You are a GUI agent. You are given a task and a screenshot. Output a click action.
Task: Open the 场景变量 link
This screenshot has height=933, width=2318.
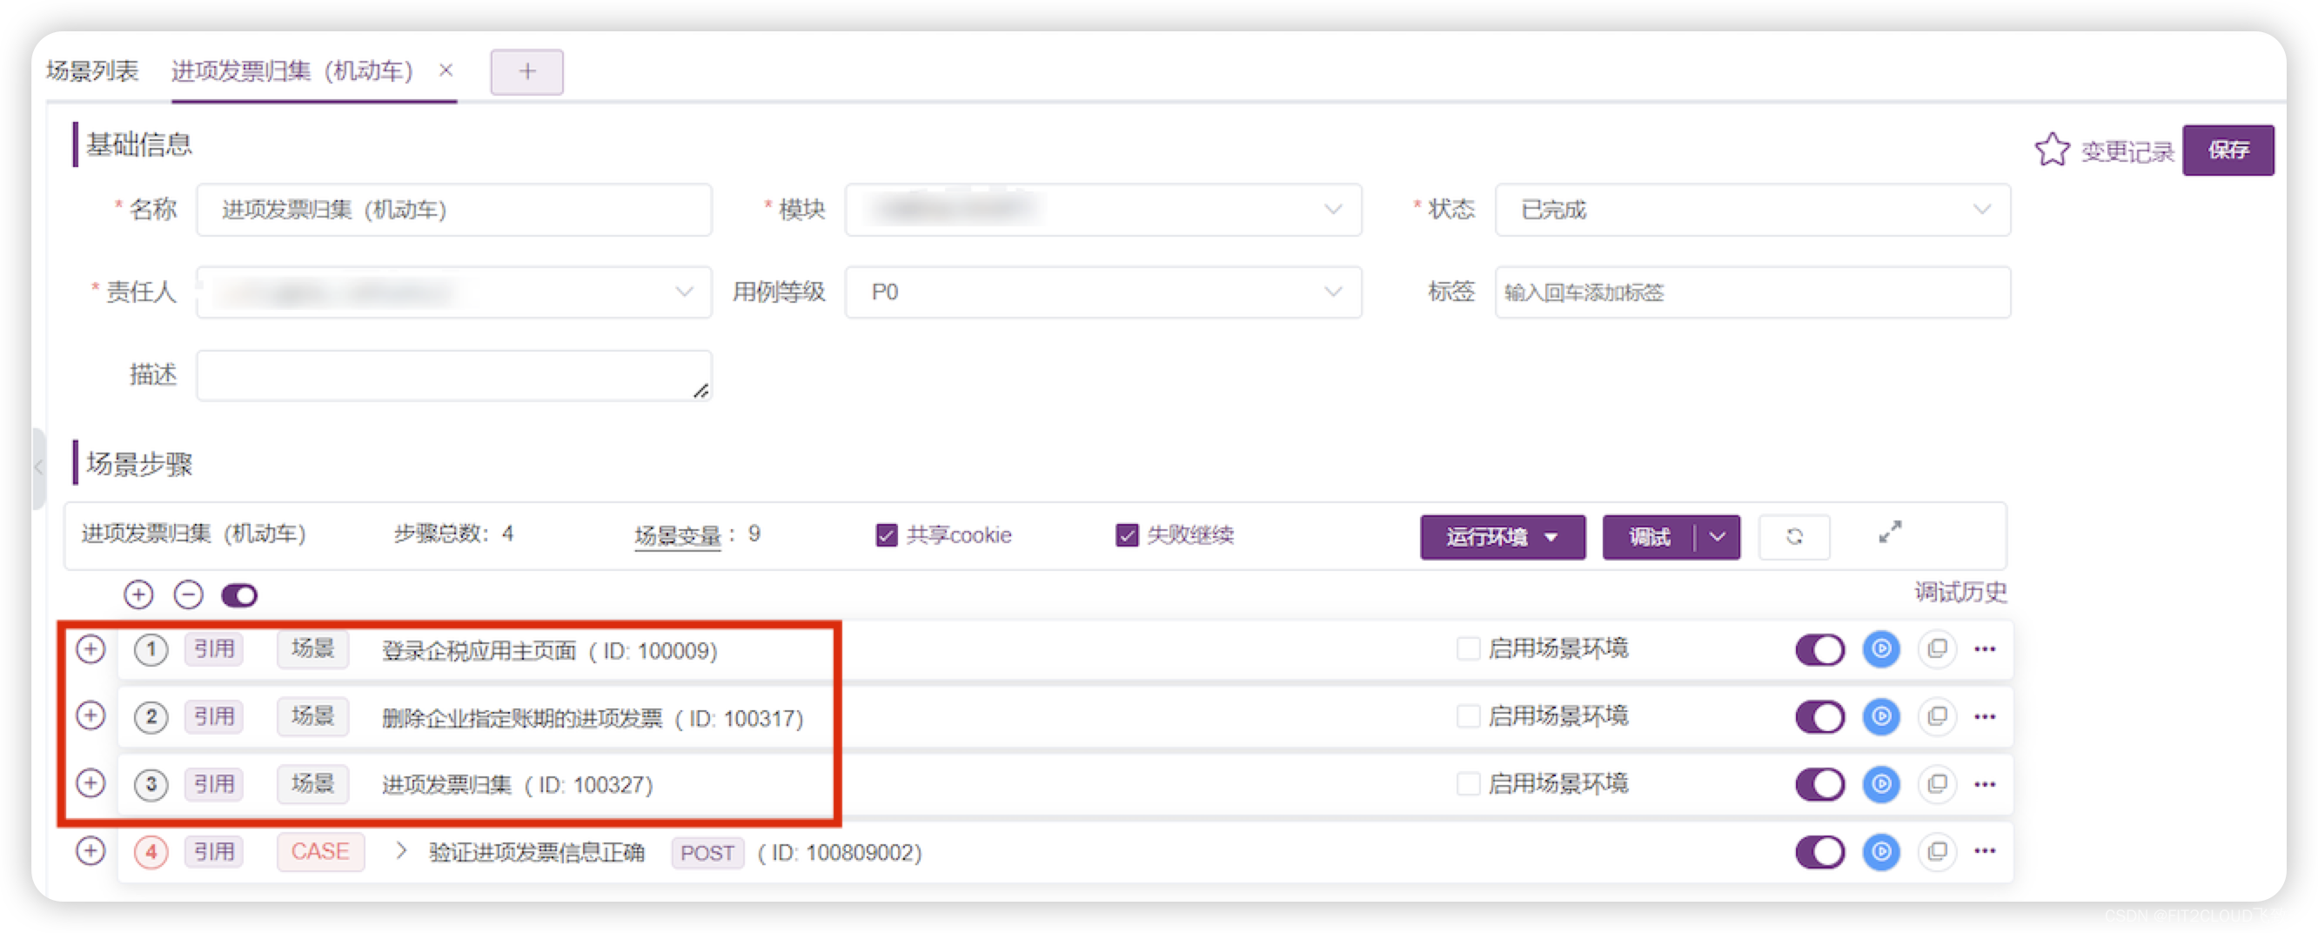tap(677, 535)
